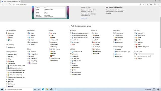Image resolution: width=161 pixels, height=91 pixels.
Task: Open browser settings and more menu
Action: (x=159, y=4)
